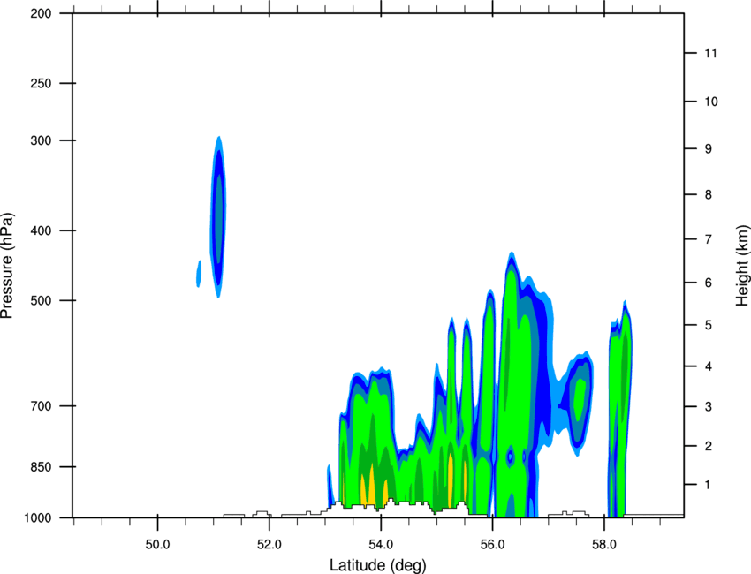Click the 1 km height tick label
Image resolution: width=751 pixels, height=574 pixels.
[708, 485]
